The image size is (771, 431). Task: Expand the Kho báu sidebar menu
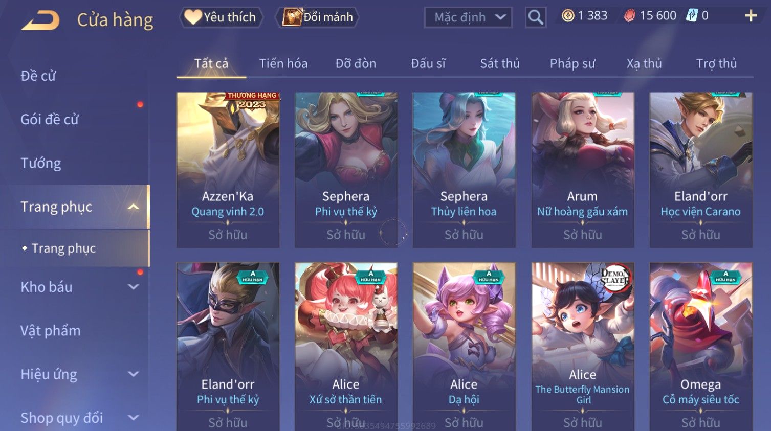[x=134, y=287]
